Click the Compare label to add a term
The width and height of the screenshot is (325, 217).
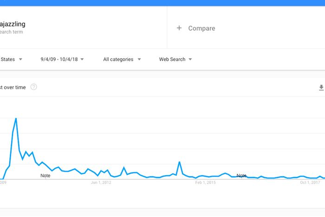coord(201,28)
